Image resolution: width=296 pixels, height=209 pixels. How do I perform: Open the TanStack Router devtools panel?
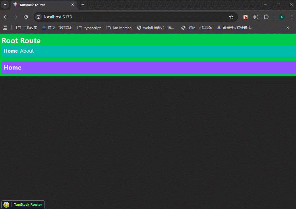pos(23,204)
